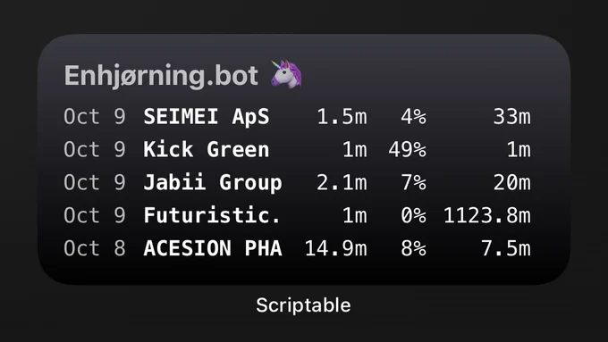Click the 33m valuation for SEIMEI ApS
The height and width of the screenshot is (342, 608).
pos(511,117)
